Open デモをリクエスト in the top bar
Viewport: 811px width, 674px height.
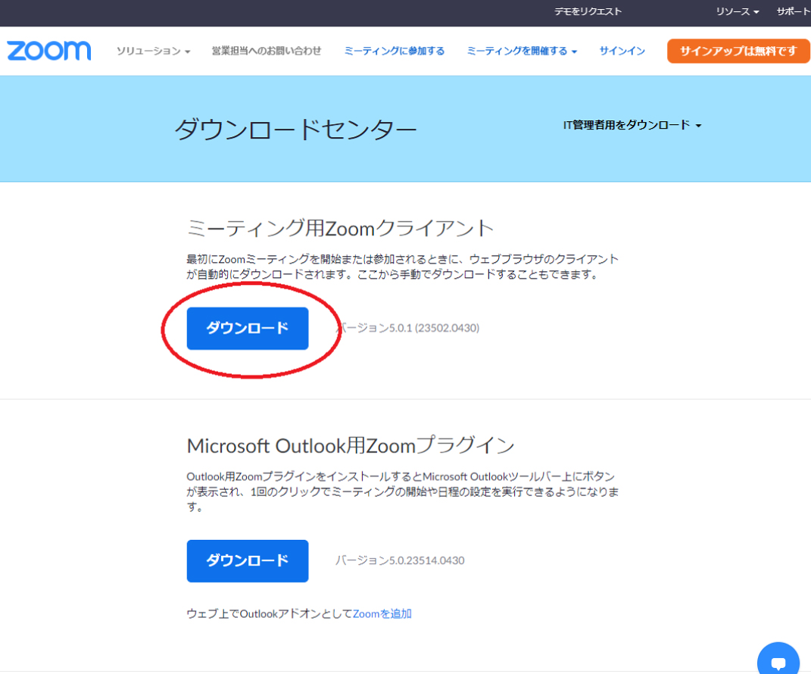(588, 11)
